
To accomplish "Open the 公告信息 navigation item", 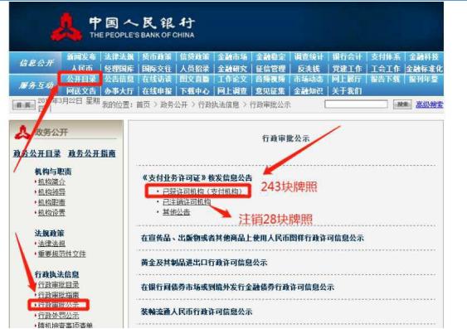I will (x=119, y=79).
